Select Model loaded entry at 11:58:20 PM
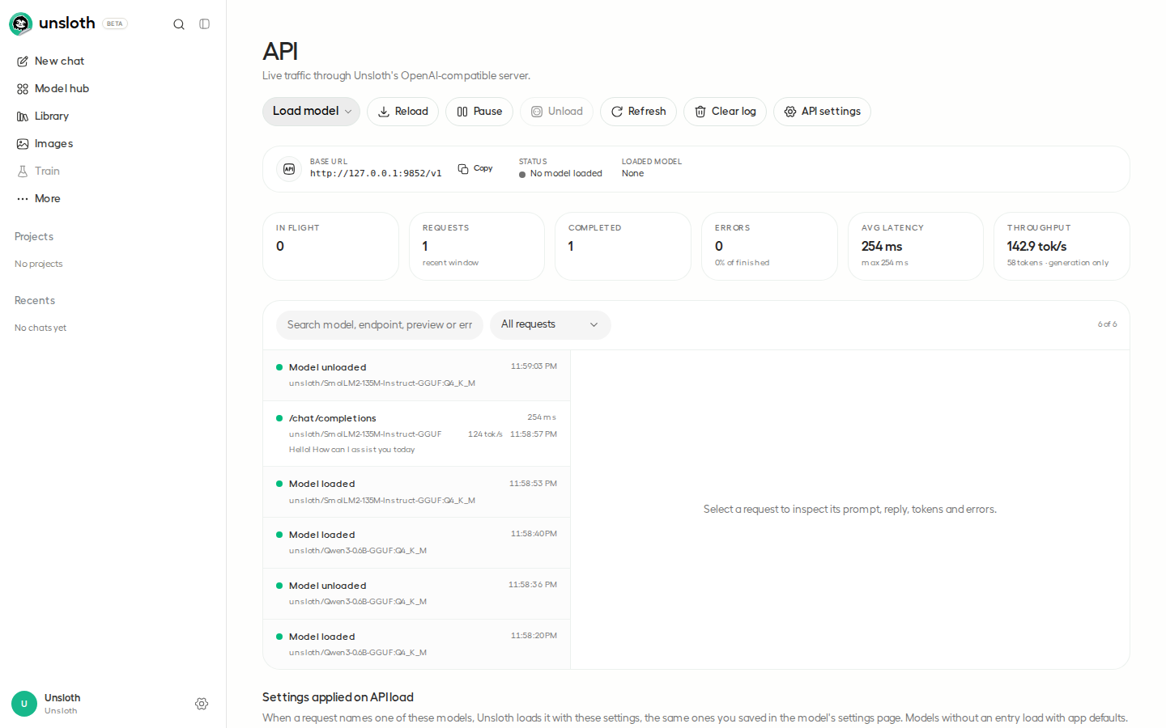1166x728 pixels. 416,645
